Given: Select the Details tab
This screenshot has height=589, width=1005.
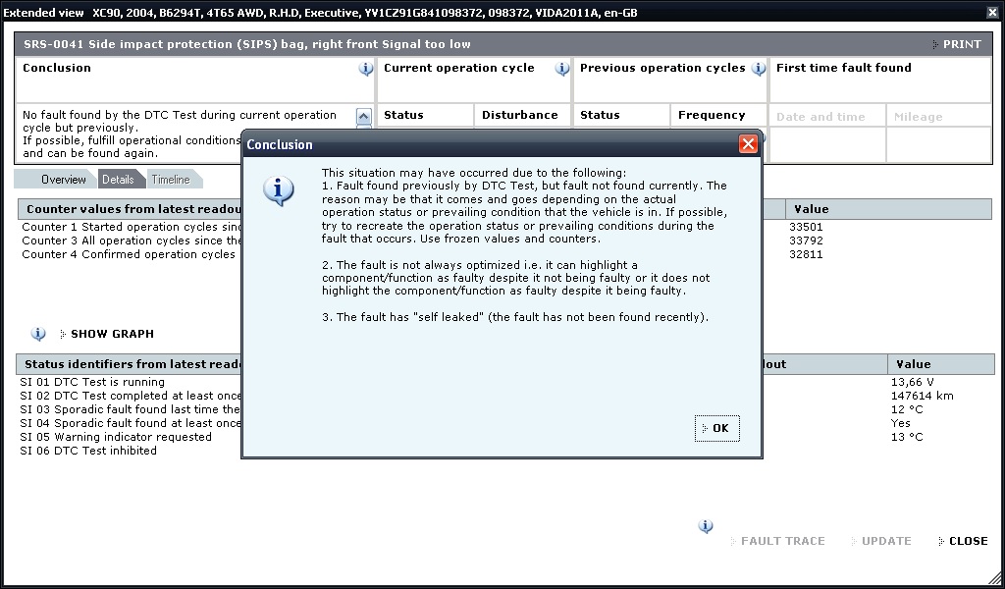Looking at the screenshot, I should [x=118, y=180].
